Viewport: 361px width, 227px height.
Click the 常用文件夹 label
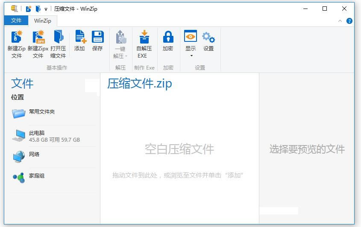tap(42, 111)
